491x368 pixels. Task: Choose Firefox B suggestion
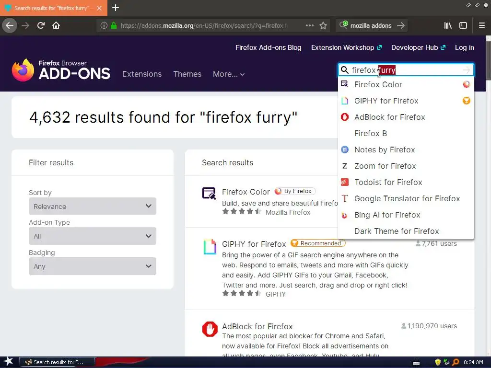click(x=406, y=133)
